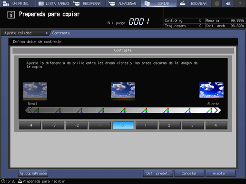246x184 pixels.
Task: Click the right arrow end of contrast scale
Action: point(218,110)
